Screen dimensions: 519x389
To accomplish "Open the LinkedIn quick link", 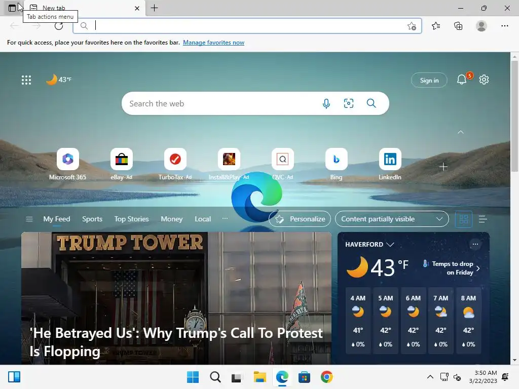I will [x=390, y=164].
